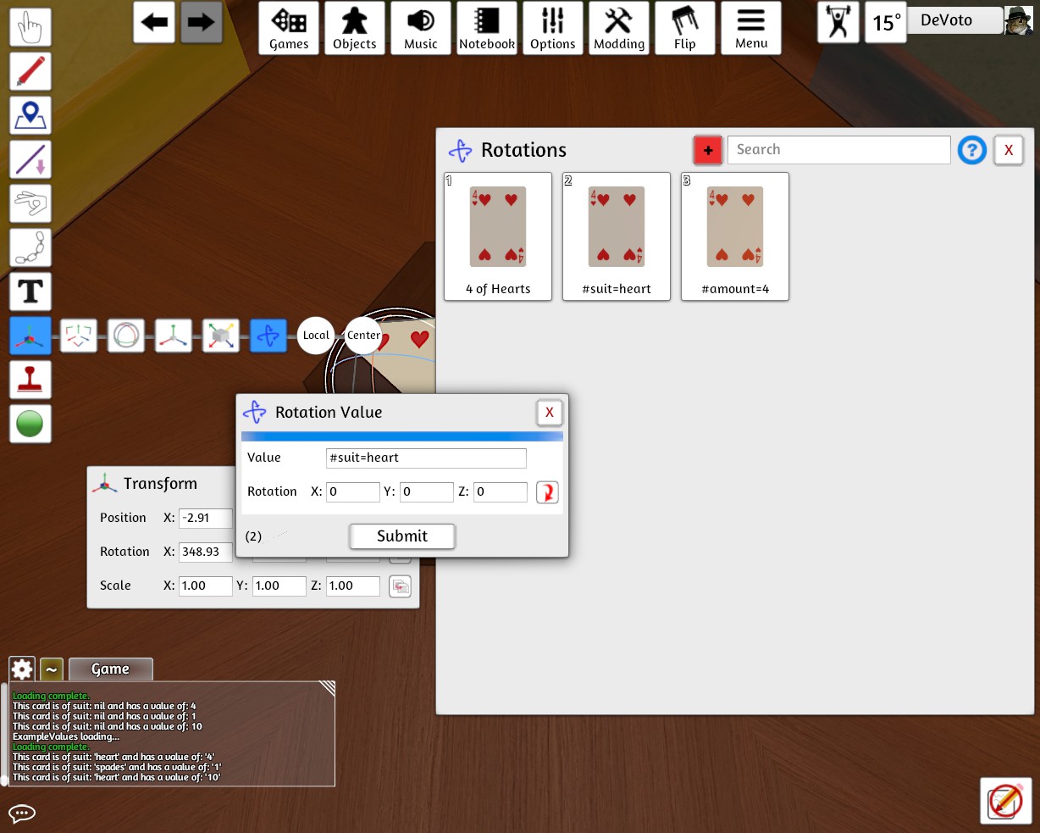Select the Grab hand tool
This screenshot has height=833, width=1040.
pos(30,27)
